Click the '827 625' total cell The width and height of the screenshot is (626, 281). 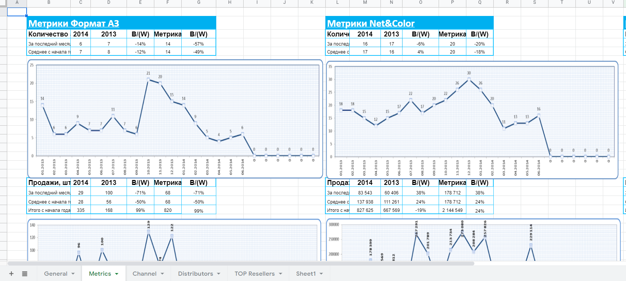365,210
